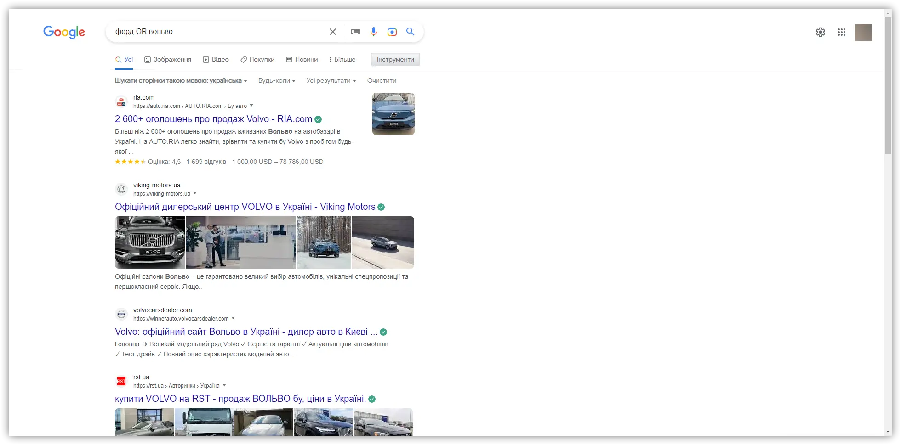Toggle the Інструменти button

(x=395, y=60)
